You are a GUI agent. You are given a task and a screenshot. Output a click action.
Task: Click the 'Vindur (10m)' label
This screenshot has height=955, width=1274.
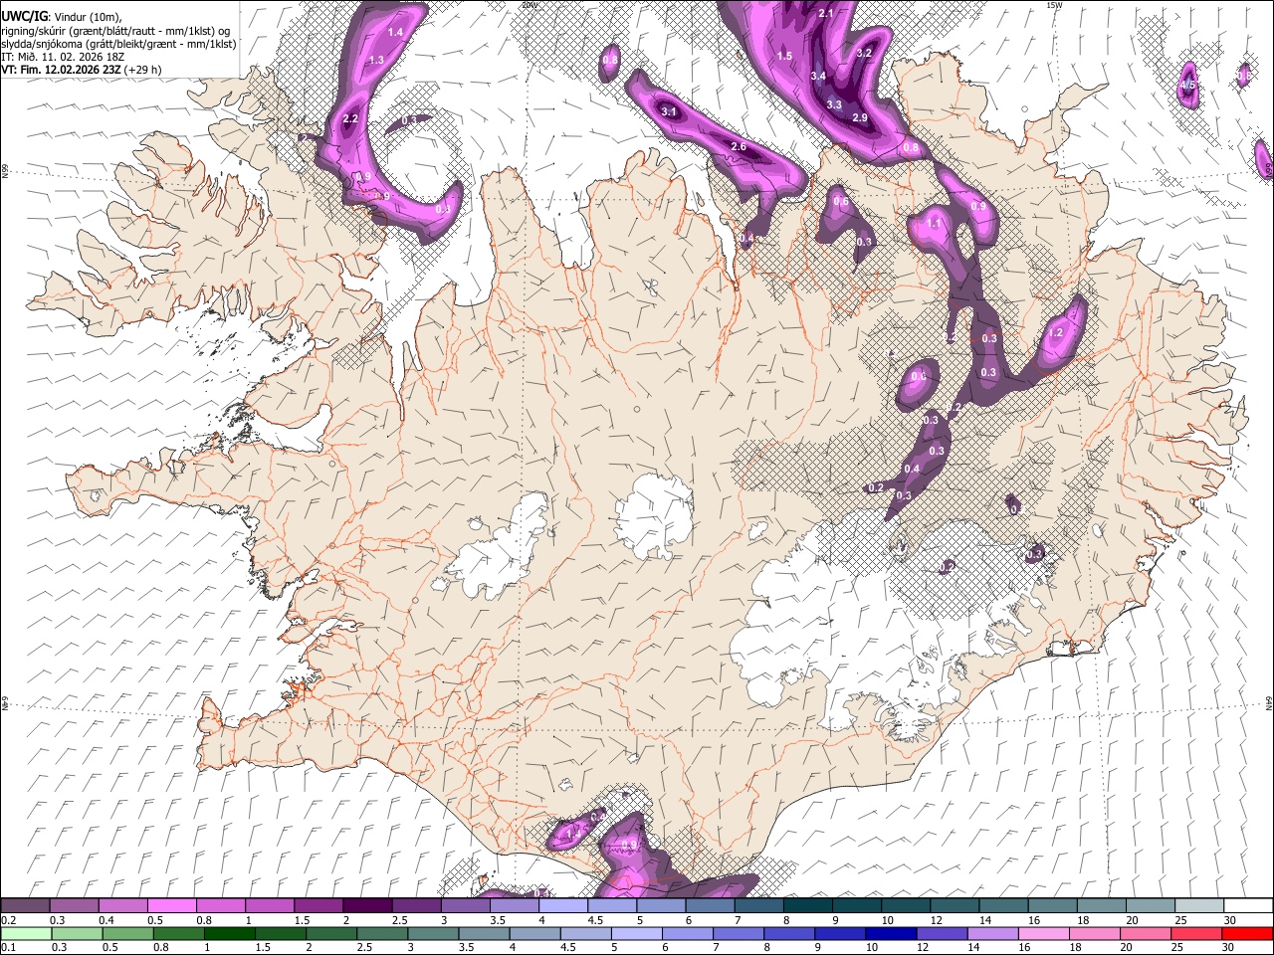point(87,18)
